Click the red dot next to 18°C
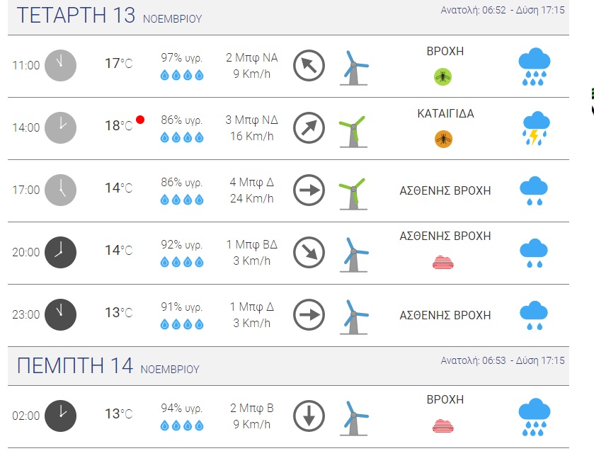Image resolution: width=594 pixels, height=451 pixels. [x=140, y=120]
